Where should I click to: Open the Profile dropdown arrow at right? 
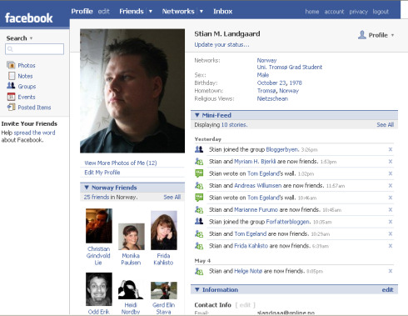pos(392,35)
